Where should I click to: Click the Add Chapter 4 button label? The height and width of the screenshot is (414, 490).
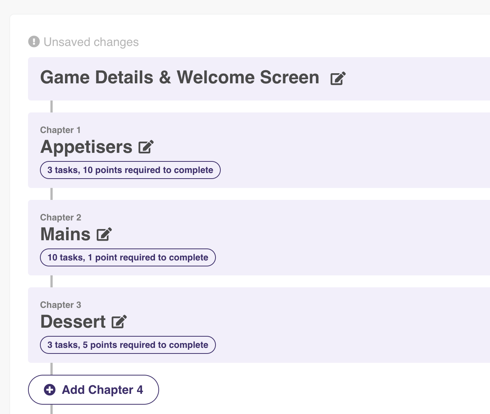tap(102, 390)
